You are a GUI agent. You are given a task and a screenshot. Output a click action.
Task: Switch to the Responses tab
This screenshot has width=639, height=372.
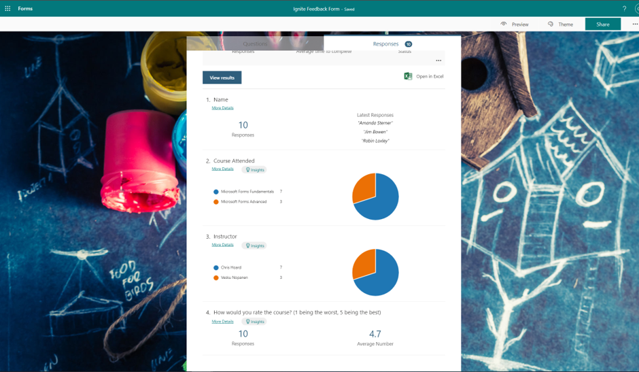(392, 44)
